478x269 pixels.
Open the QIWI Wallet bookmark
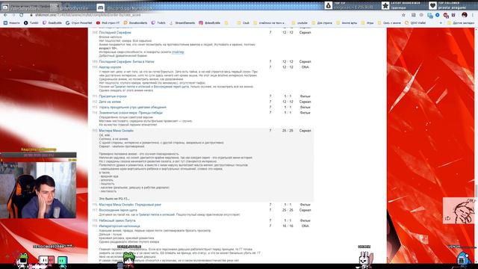tap(415, 23)
